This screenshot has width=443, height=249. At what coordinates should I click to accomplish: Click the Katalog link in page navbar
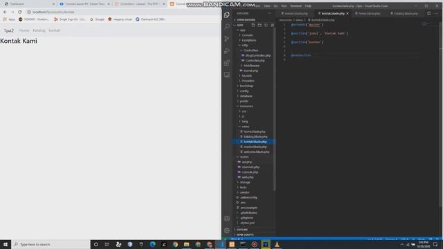click(39, 30)
